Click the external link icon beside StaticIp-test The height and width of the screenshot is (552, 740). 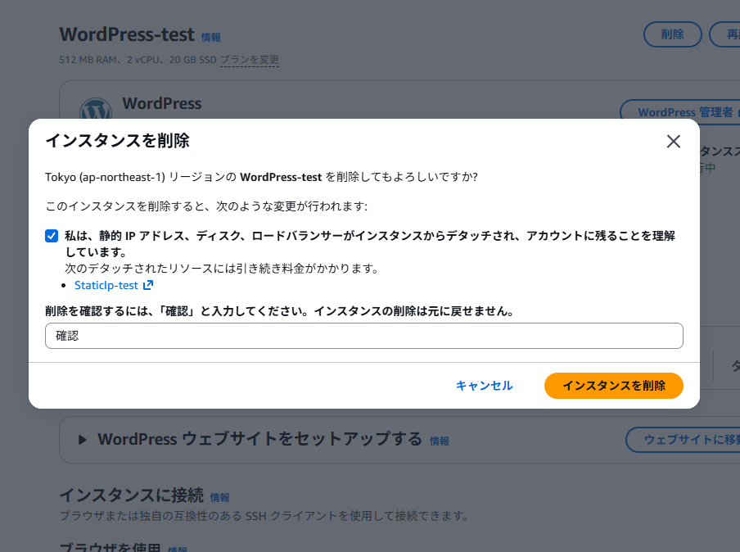147,285
